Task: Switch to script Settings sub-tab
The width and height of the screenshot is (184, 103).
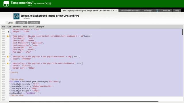Action: coord(21,23)
